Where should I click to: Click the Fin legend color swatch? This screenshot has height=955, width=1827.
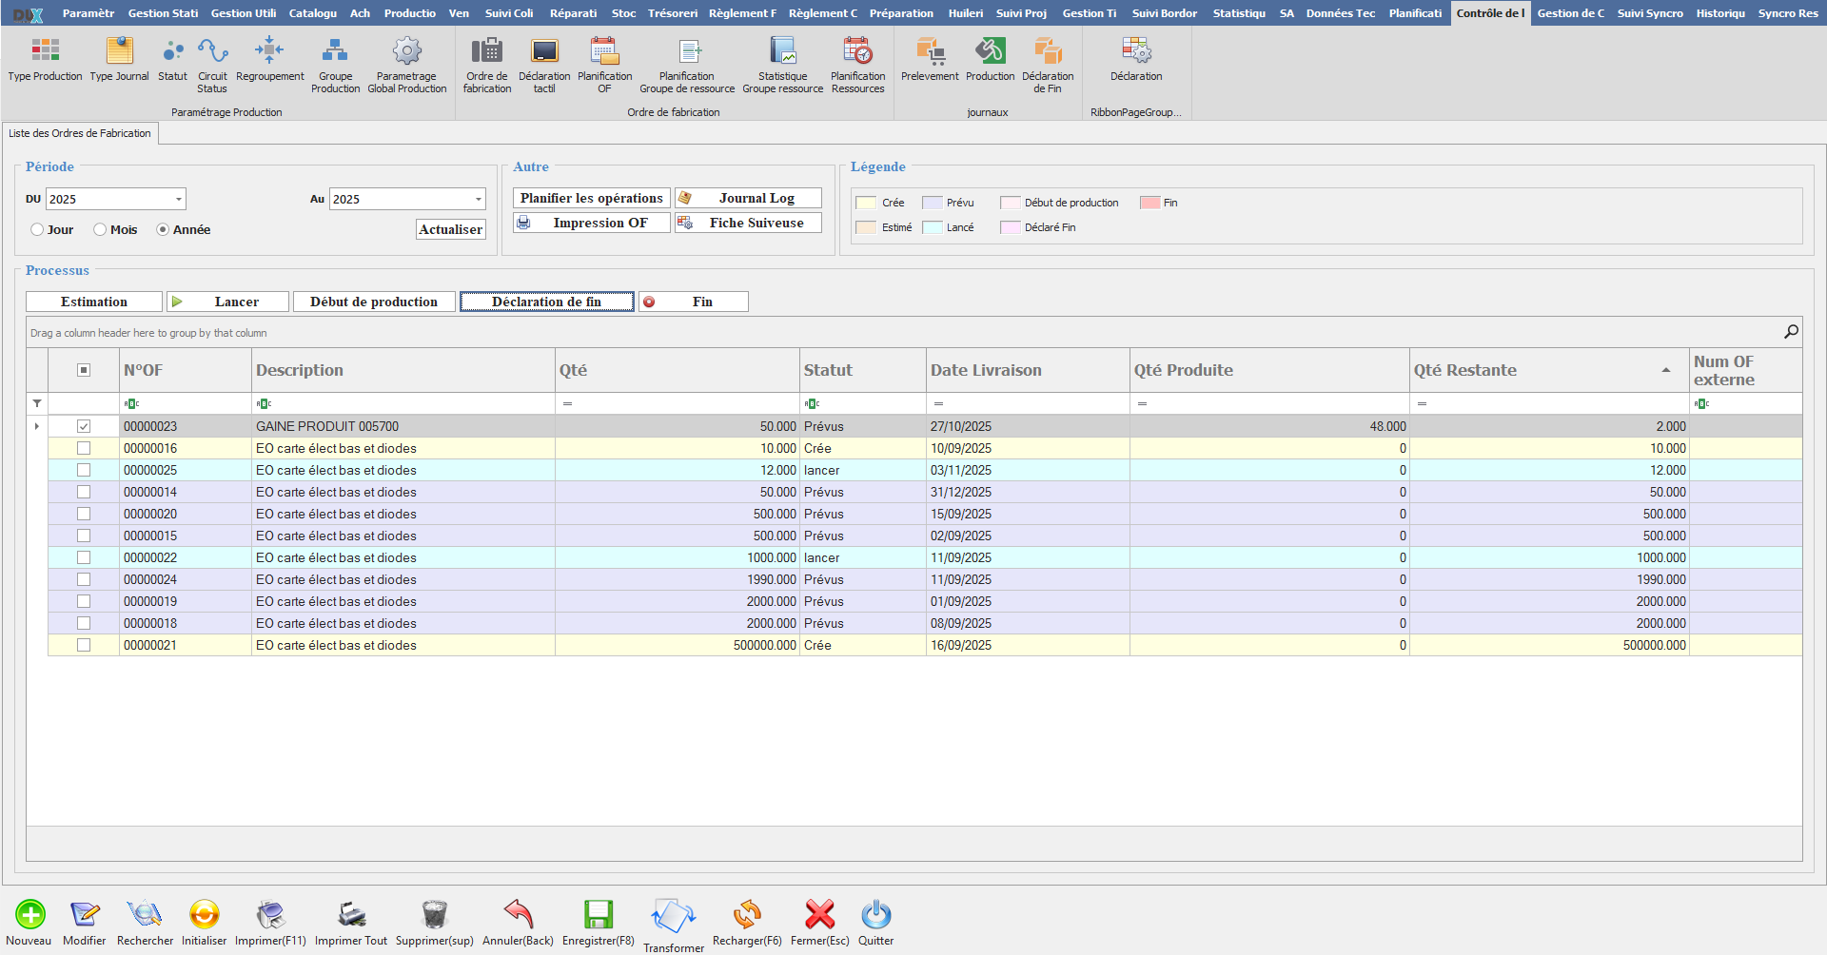point(1149,203)
